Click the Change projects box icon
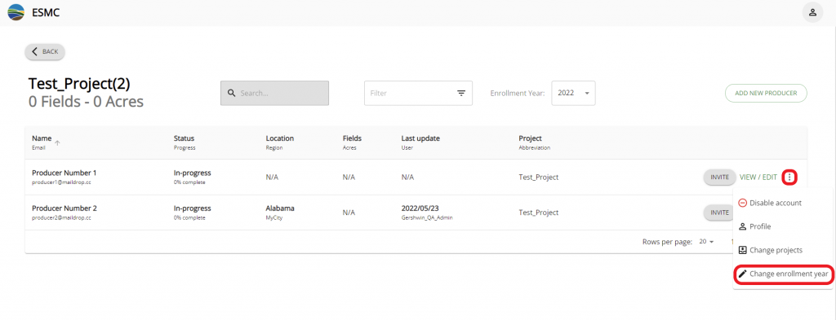 click(x=742, y=250)
